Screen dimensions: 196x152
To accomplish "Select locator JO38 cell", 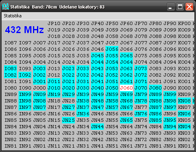I will (83, 36).
